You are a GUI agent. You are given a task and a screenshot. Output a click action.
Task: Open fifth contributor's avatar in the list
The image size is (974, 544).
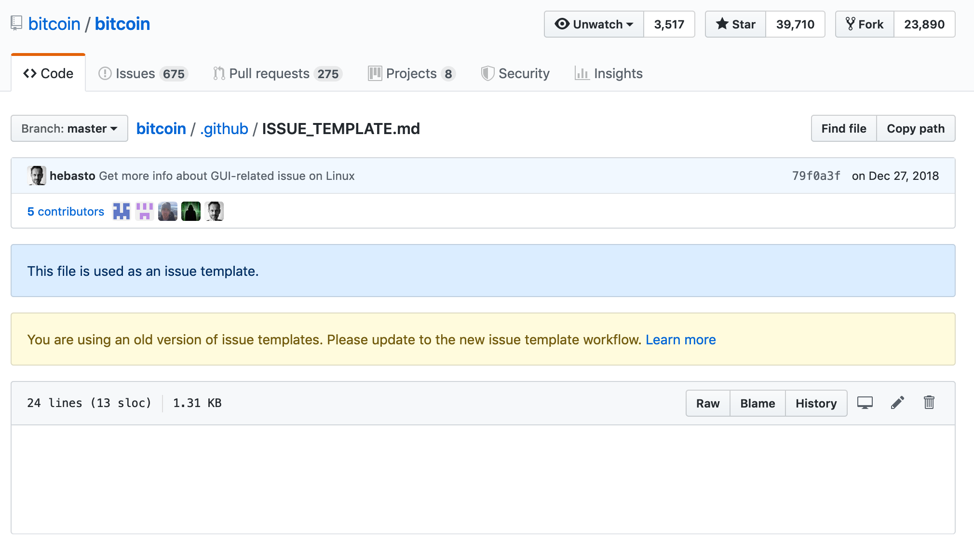point(214,211)
